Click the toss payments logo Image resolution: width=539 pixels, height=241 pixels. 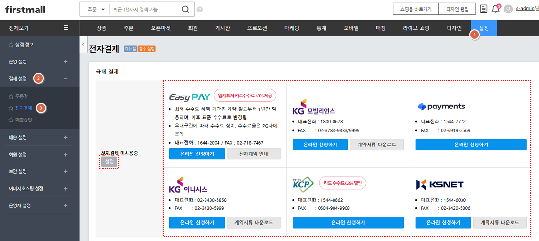click(x=441, y=107)
